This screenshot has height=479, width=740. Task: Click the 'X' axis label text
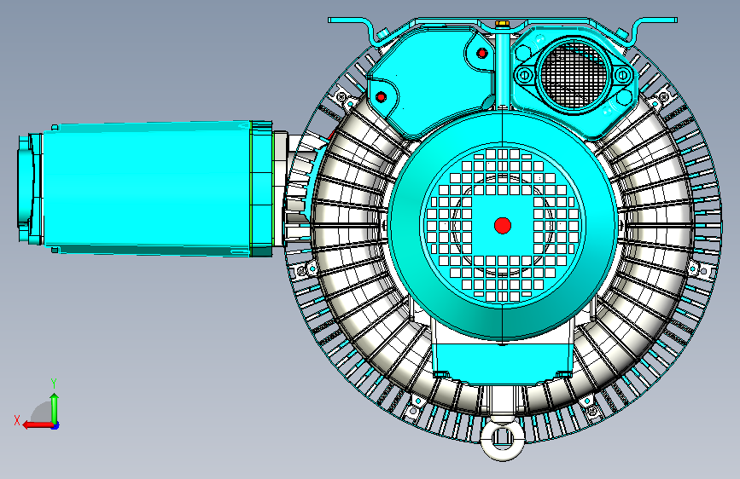click(17, 420)
